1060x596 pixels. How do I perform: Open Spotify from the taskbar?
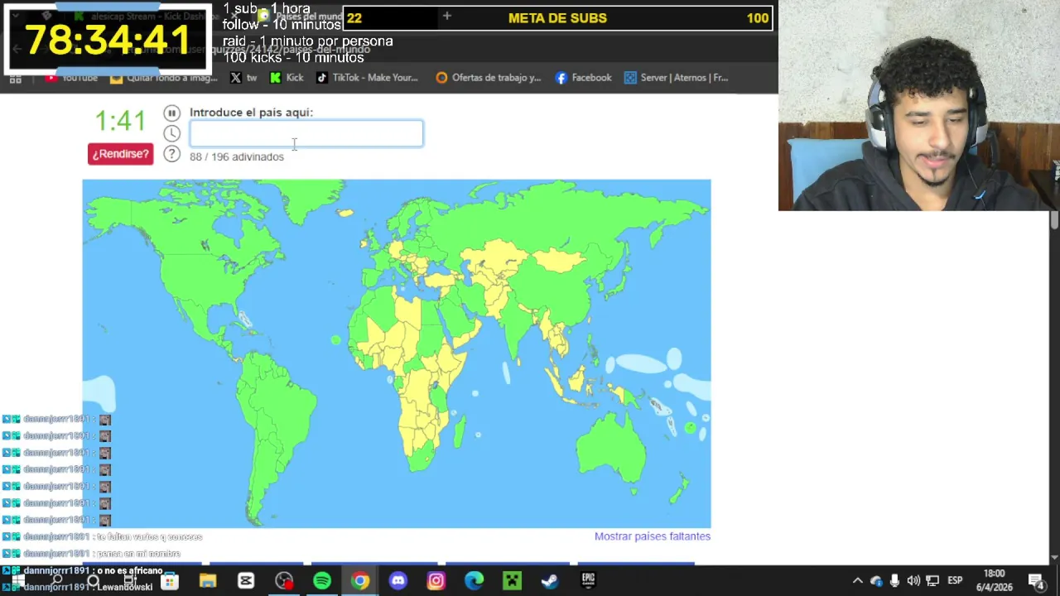(322, 581)
